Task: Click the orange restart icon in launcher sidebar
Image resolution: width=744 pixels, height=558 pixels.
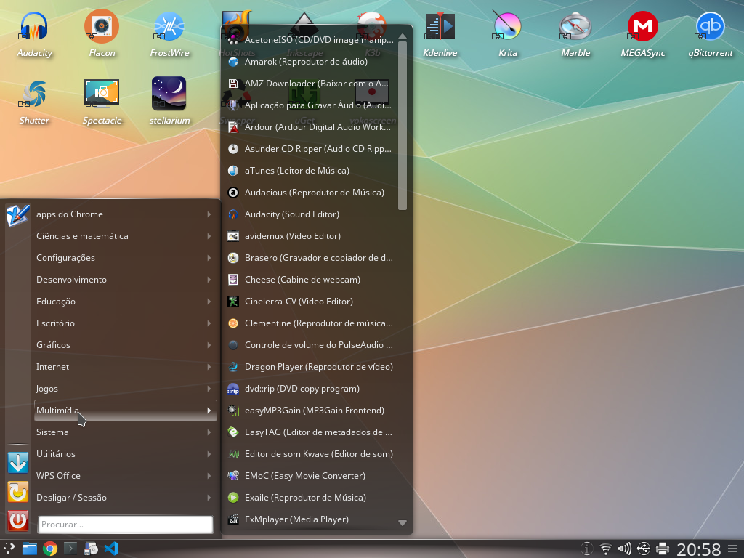Action: coord(18,492)
